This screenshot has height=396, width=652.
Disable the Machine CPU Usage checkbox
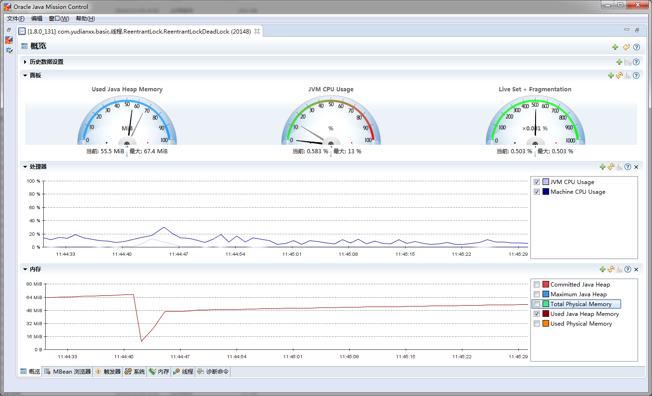coord(537,191)
